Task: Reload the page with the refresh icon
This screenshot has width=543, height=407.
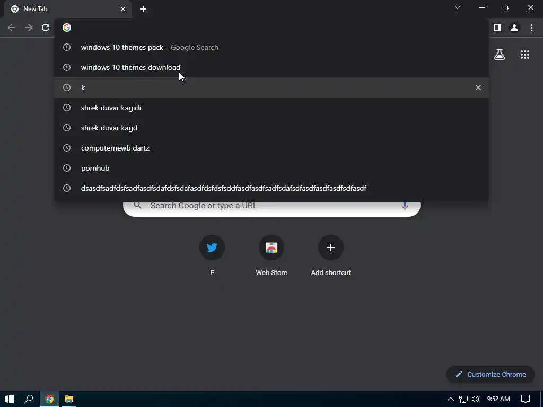Action: 46,28
